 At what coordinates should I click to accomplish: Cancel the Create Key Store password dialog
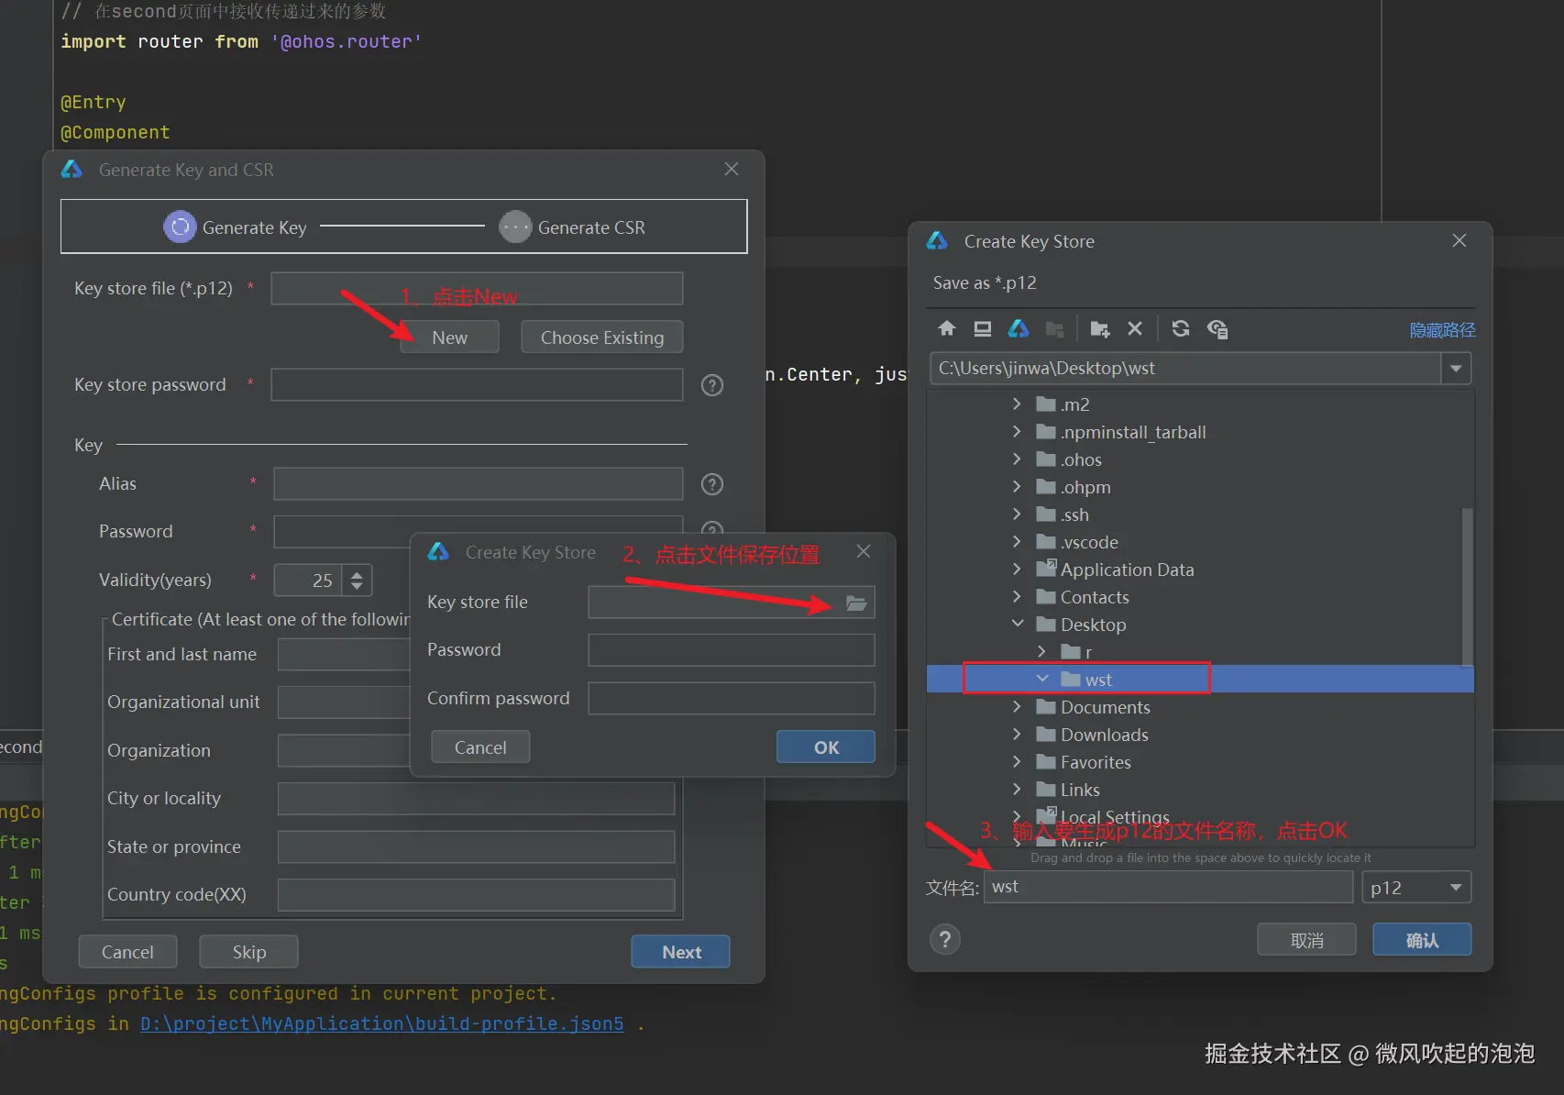pyautogui.click(x=480, y=747)
